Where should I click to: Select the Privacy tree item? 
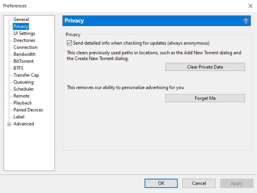[21, 26]
